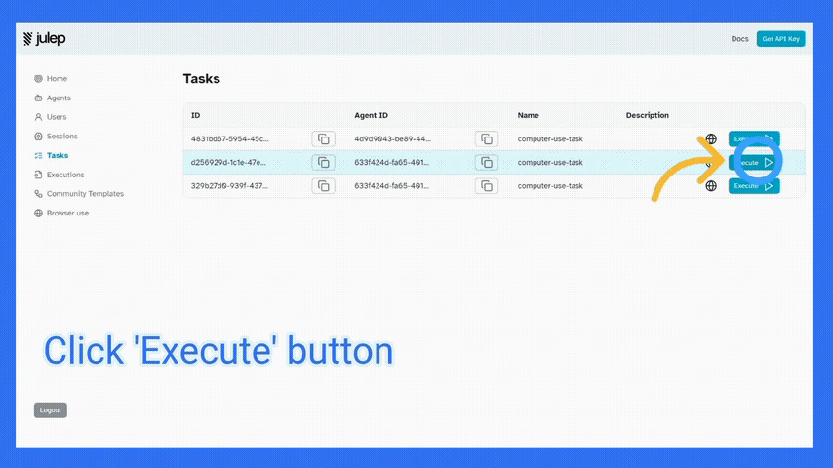The width and height of the screenshot is (833, 468).
Task: Click the Logout button
Action: click(x=51, y=410)
